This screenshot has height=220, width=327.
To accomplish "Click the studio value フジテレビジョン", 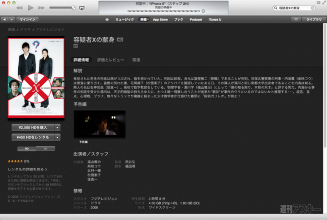I will coord(104,199).
